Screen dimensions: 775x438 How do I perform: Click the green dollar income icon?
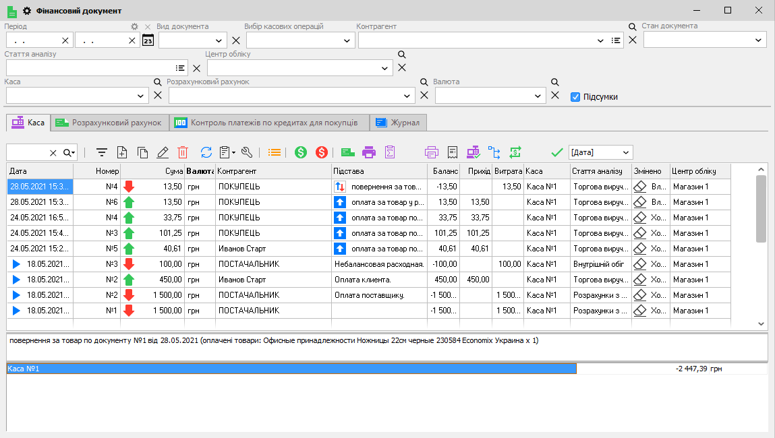301,152
